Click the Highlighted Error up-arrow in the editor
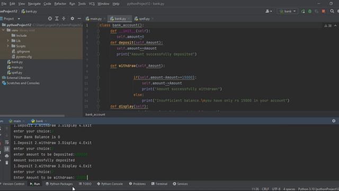 pos(335,25)
